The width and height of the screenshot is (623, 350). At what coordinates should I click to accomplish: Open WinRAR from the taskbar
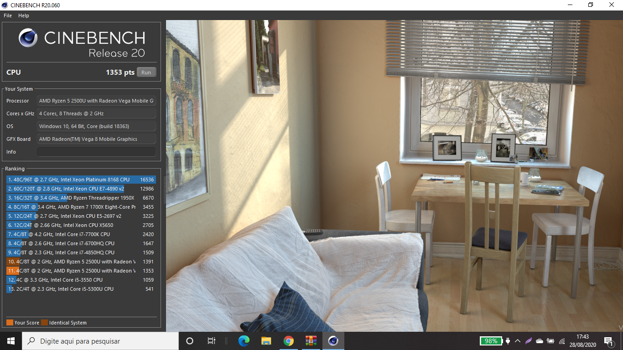coord(311,341)
